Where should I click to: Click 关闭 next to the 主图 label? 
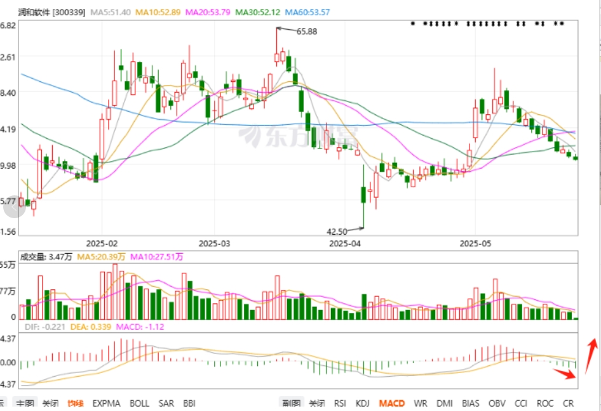click(50, 403)
